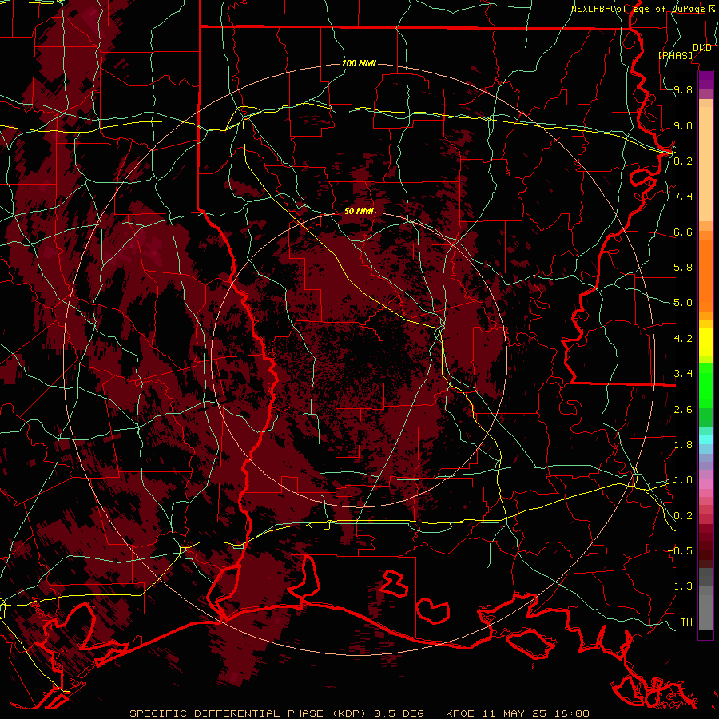
Task: Pick the cyan segment of the color bar
Action: click(x=705, y=439)
